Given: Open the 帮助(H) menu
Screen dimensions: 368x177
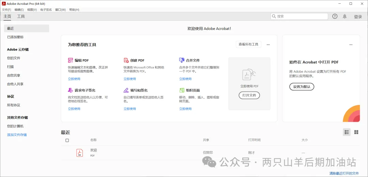Looking at the screenshot, I should tap(74, 10).
